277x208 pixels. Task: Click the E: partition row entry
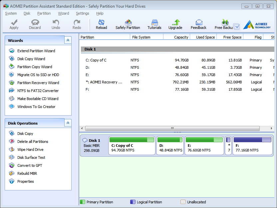(x=177, y=75)
